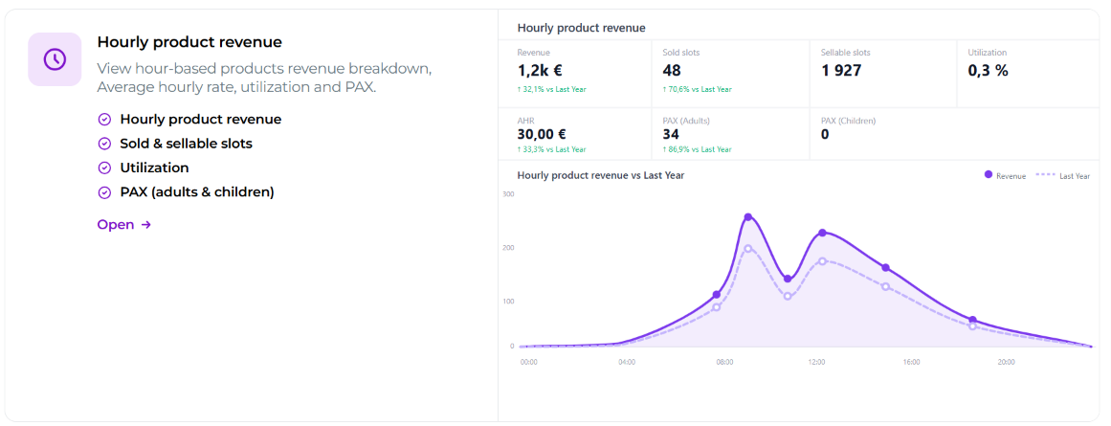Click the solid Revenue data point near 12:00
1111x426 pixels.
click(x=823, y=233)
